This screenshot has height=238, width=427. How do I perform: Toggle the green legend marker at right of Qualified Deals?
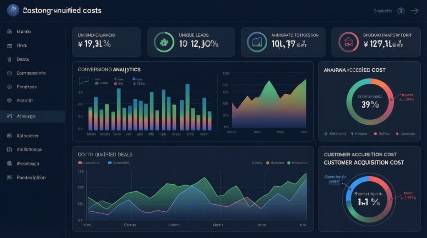point(289,163)
